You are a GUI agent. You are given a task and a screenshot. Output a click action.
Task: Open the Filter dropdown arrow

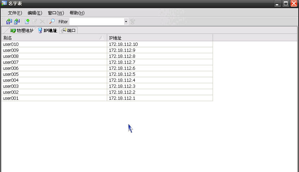pos(126,21)
